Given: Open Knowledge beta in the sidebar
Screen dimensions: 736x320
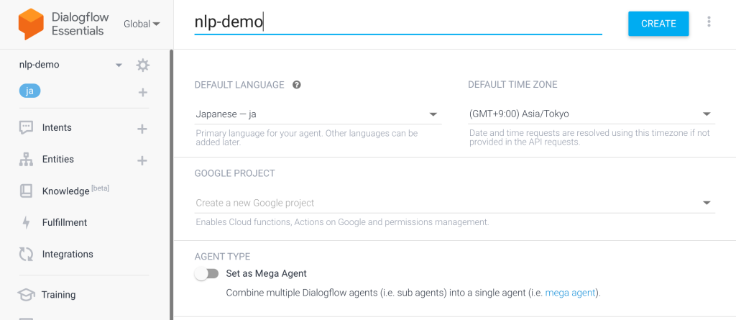Looking at the screenshot, I should 65,191.
